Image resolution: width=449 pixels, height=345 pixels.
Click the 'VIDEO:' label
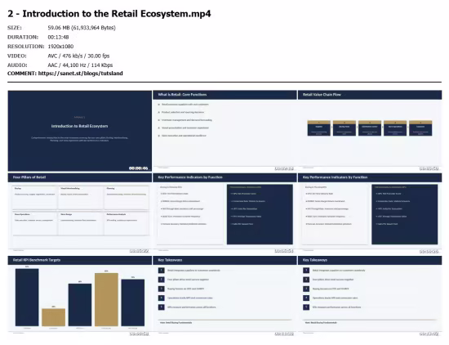[x=16, y=56]
